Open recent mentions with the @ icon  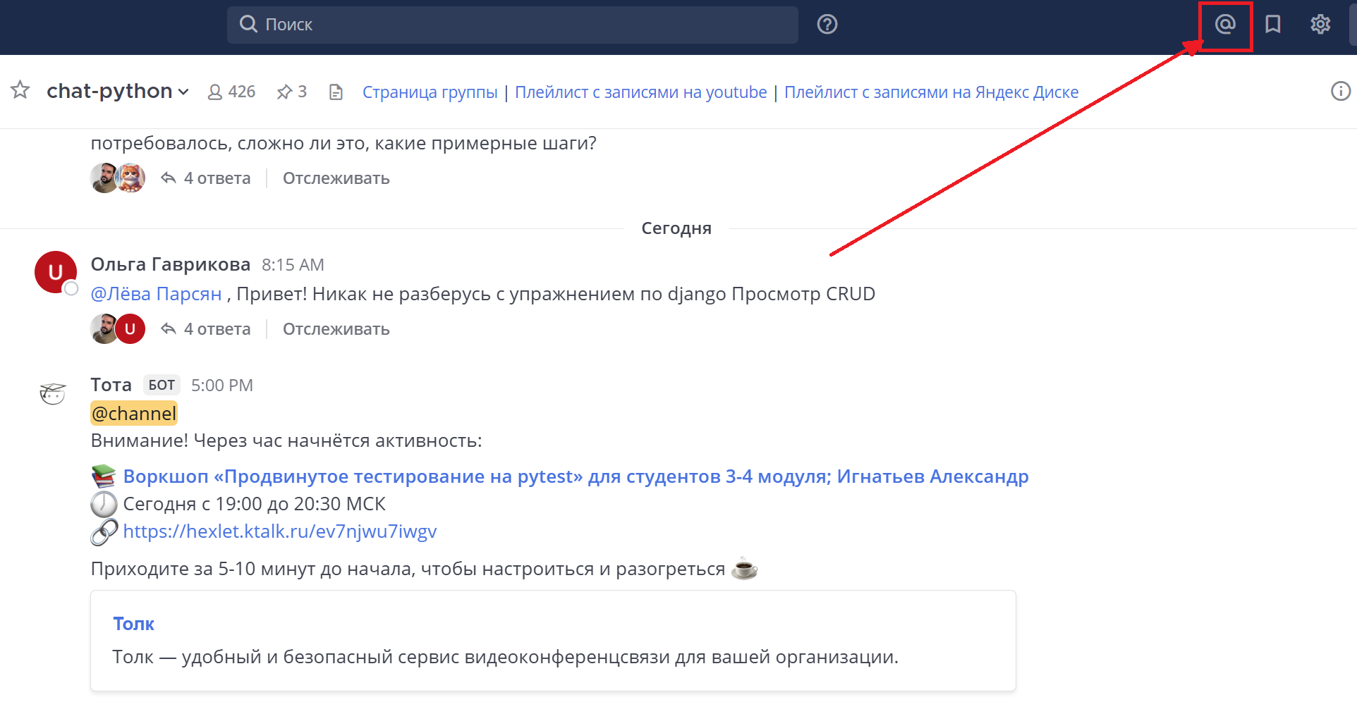point(1225,25)
